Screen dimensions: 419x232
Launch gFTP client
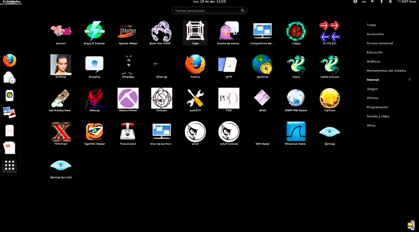tap(229, 67)
